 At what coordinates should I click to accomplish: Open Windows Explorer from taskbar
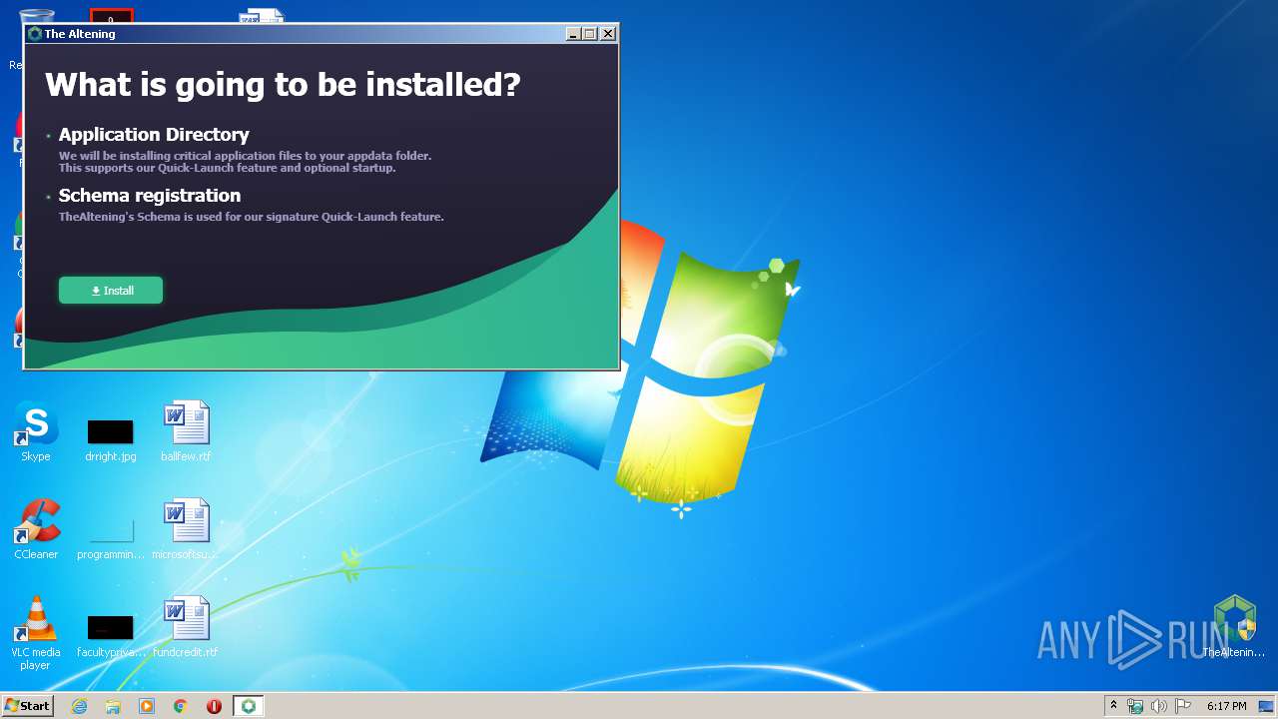pyautogui.click(x=113, y=706)
